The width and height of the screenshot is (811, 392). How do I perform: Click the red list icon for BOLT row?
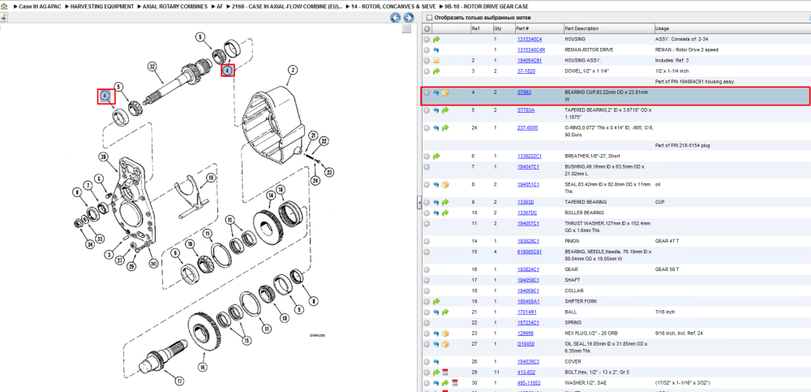(444, 373)
